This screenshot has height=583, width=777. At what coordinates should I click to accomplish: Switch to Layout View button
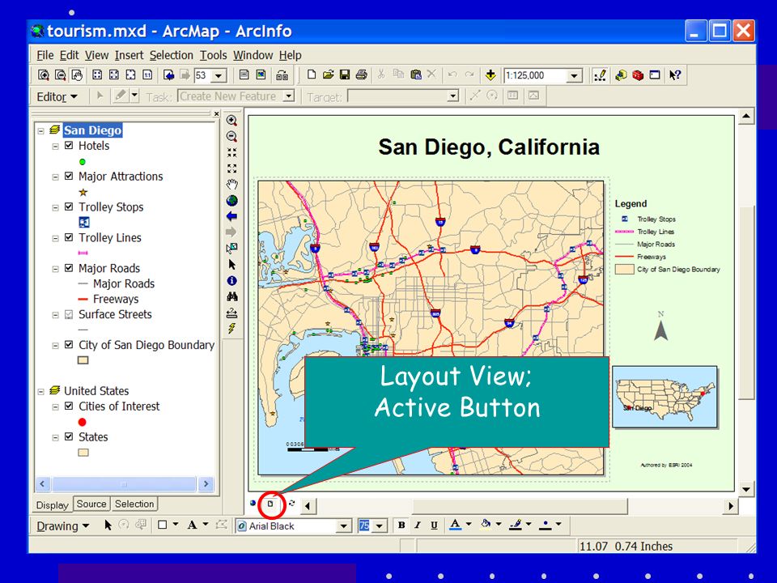[x=270, y=504]
